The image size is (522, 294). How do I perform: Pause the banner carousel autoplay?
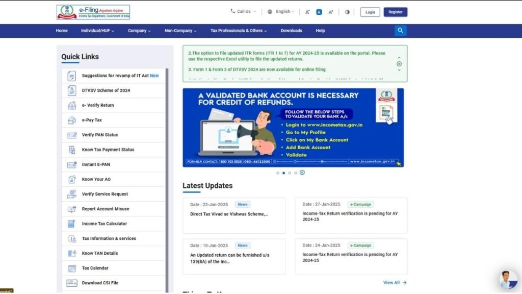302,173
